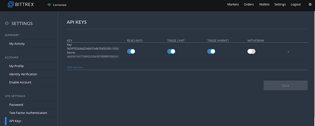The height and width of the screenshot is (126, 315).
Task: Click the Bittrex logo icon
Action: (10, 4)
